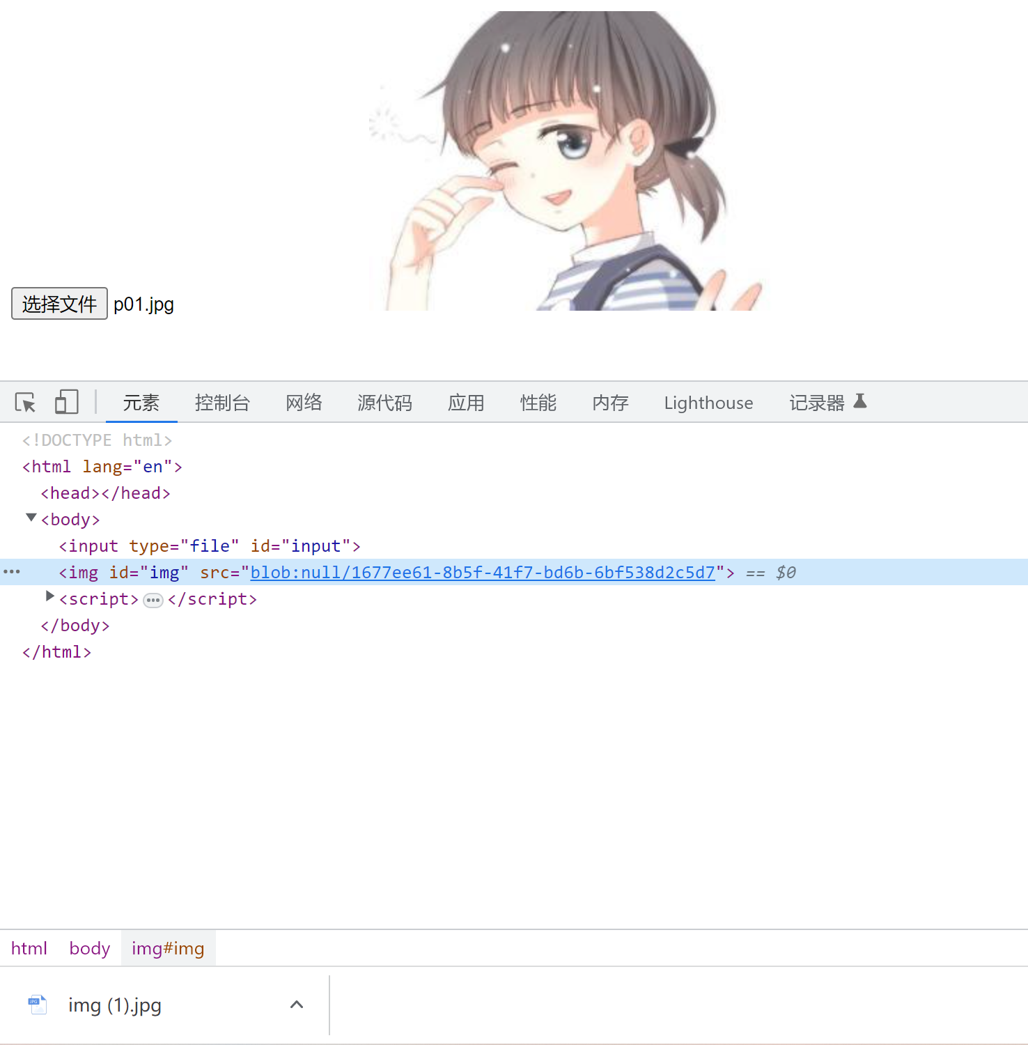Toggle the device toolbar icon

(x=66, y=402)
